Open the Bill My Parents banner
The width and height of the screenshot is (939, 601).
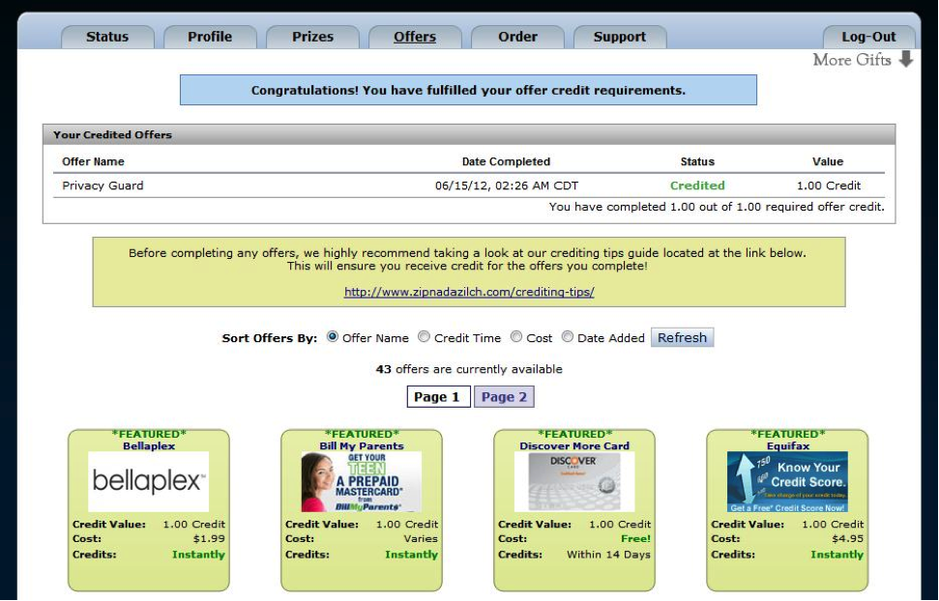pyautogui.click(x=361, y=482)
